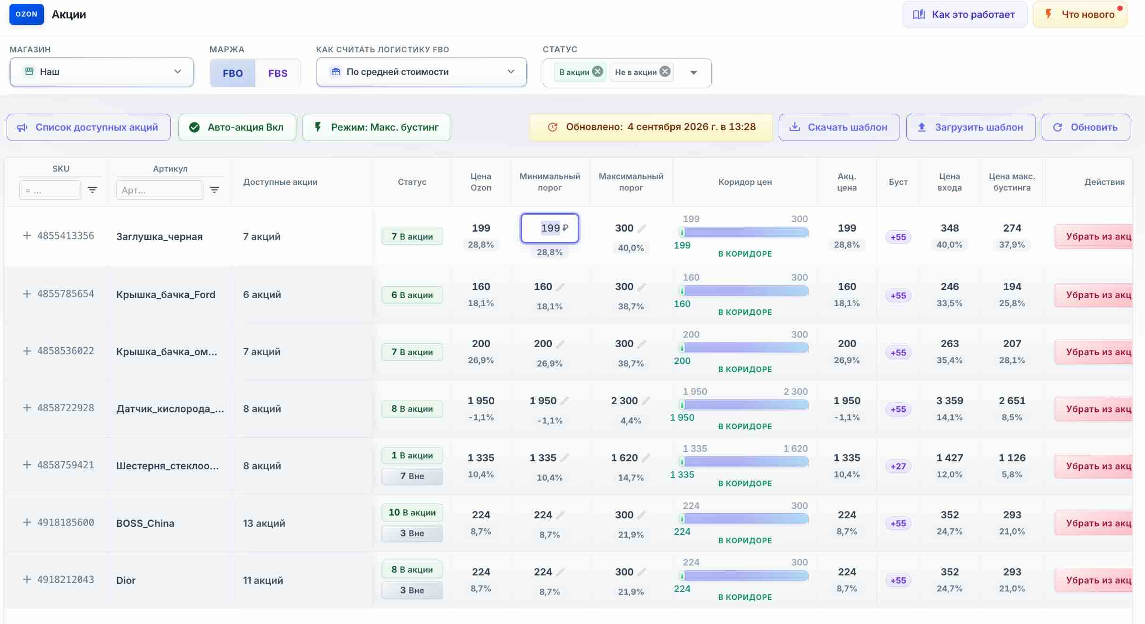Remove the 'В акции' status chip

point(598,72)
